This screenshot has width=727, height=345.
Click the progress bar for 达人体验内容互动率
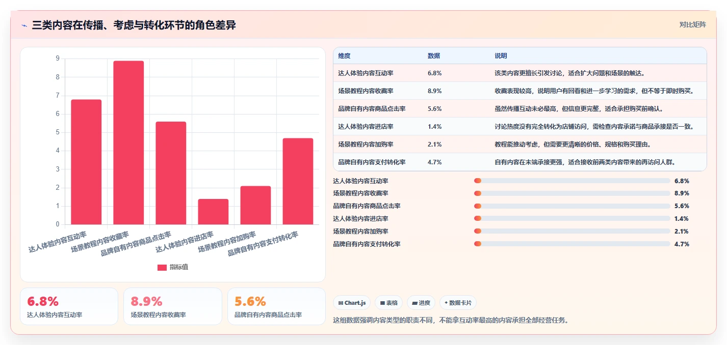pyautogui.click(x=572, y=181)
